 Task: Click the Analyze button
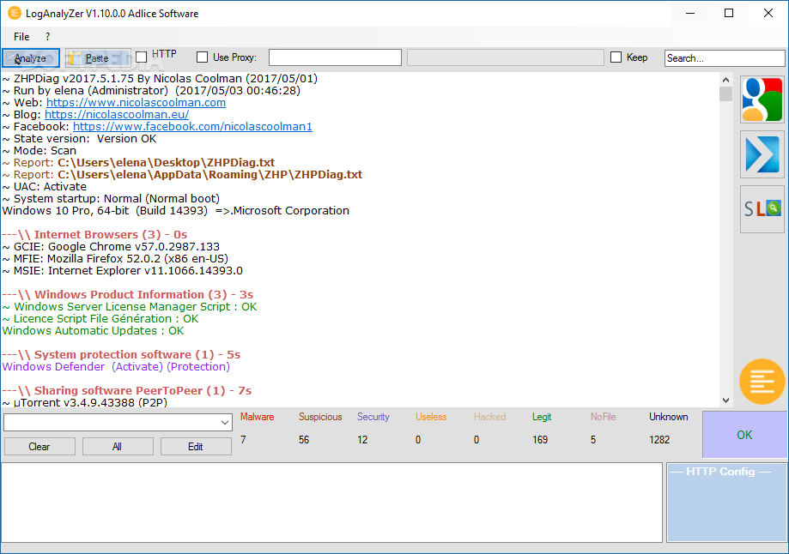(x=31, y=57)
